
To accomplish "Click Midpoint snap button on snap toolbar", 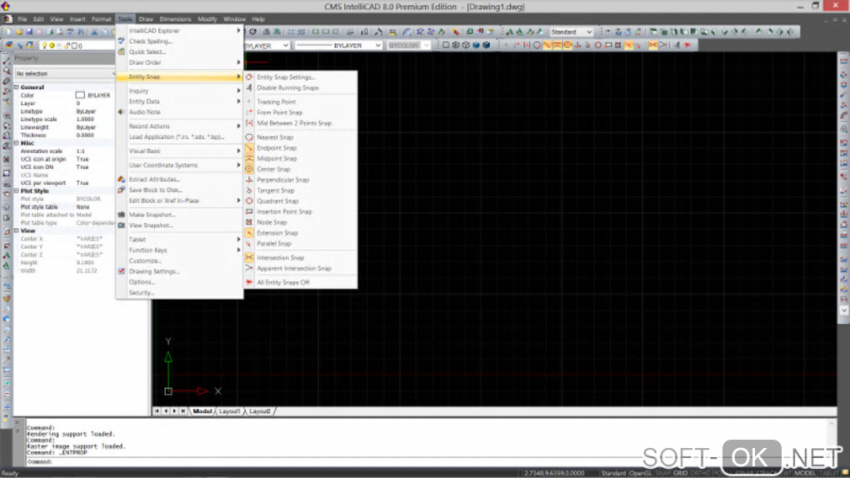I will click(557, 46).
